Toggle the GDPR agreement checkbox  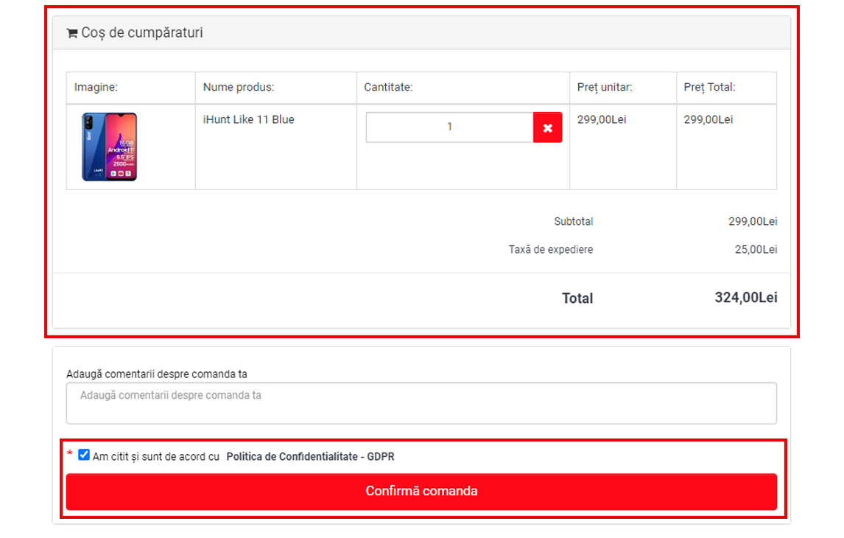point(84,455)
